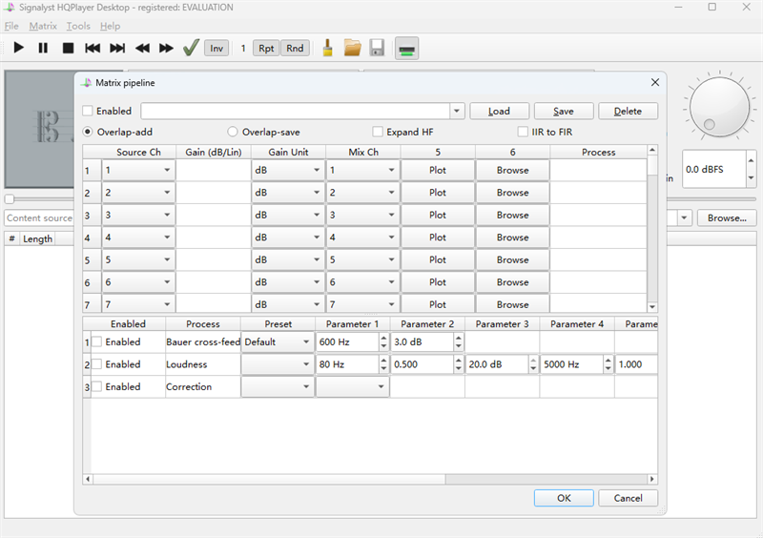Check the Expand HF option
This screenshot has height=538, width=763.
click(x=378, y=132)
